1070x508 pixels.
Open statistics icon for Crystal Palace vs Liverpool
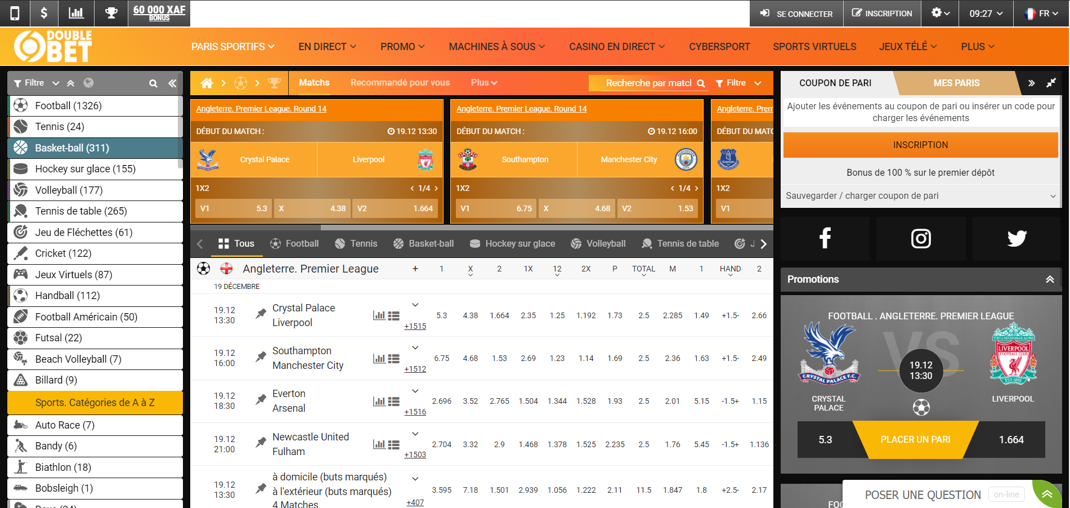(379, 315)
